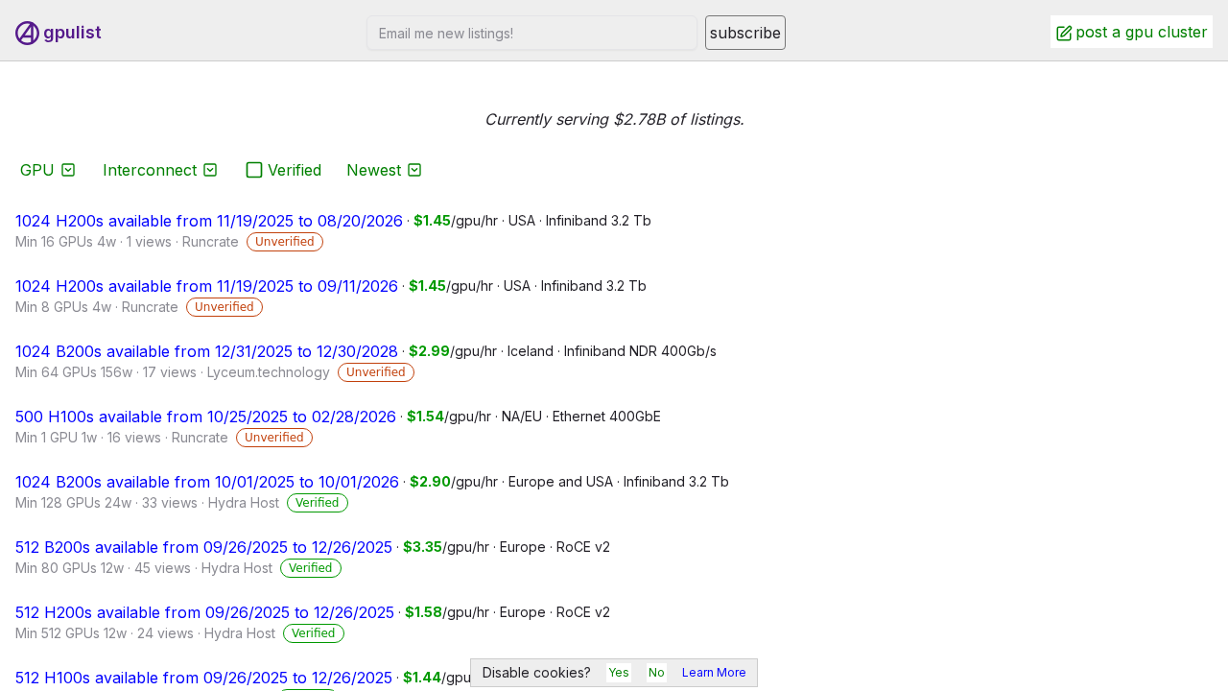Click the chevron icon beside Interconnect
Image resolution: width=1228 pixels, height=691 pixels.
[x=210, y=170]
